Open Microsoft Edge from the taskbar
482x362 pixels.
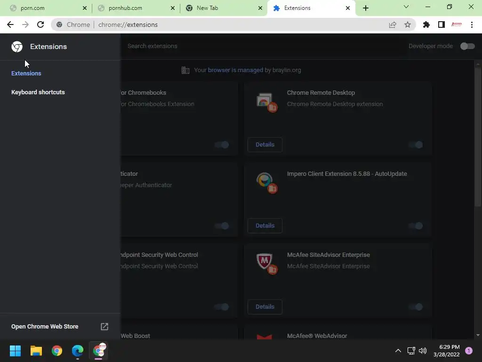pyautogui.click(x=78, y=351)
